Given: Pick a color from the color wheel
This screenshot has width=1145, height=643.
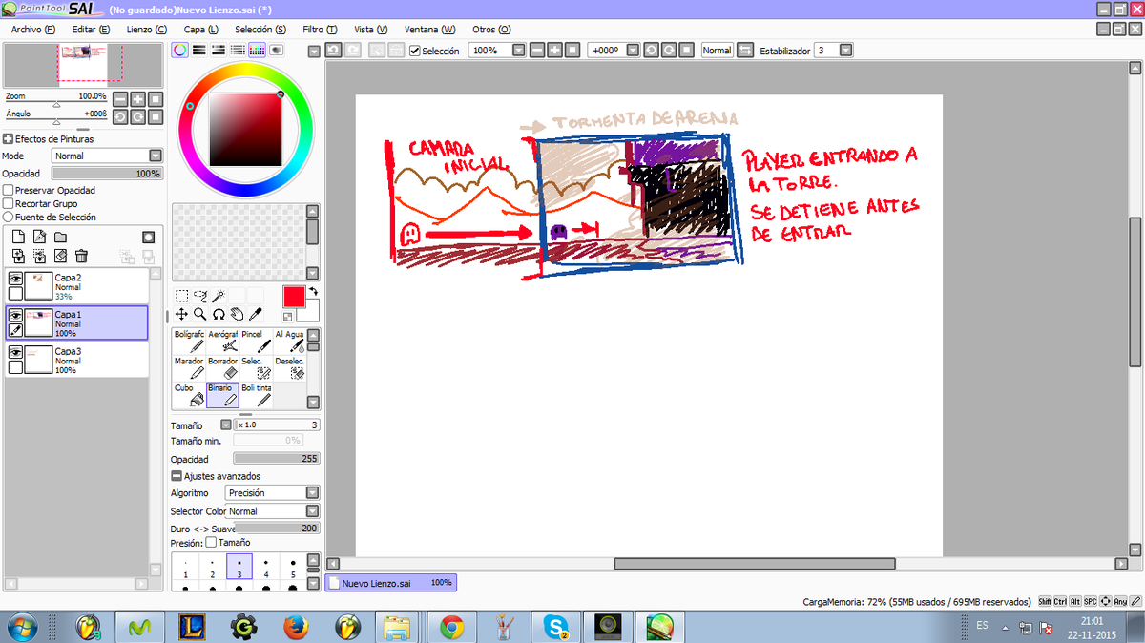Looking at the screenshot, I should (x=245, y=72).
